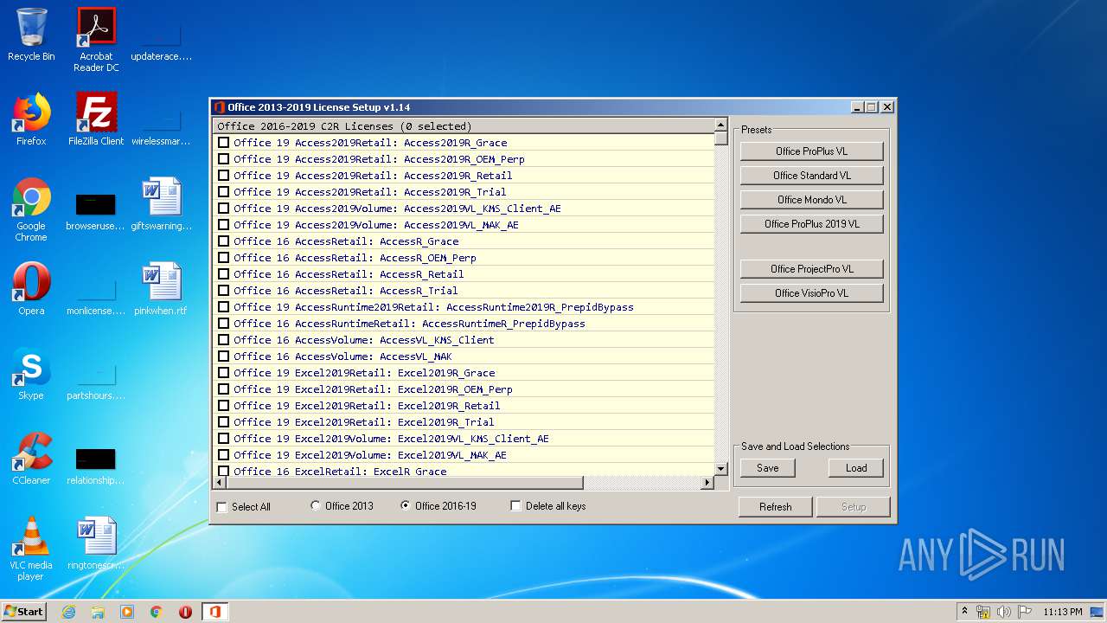Select the relationship desktop file icon

pyautogui.click(x=96, y=464)
